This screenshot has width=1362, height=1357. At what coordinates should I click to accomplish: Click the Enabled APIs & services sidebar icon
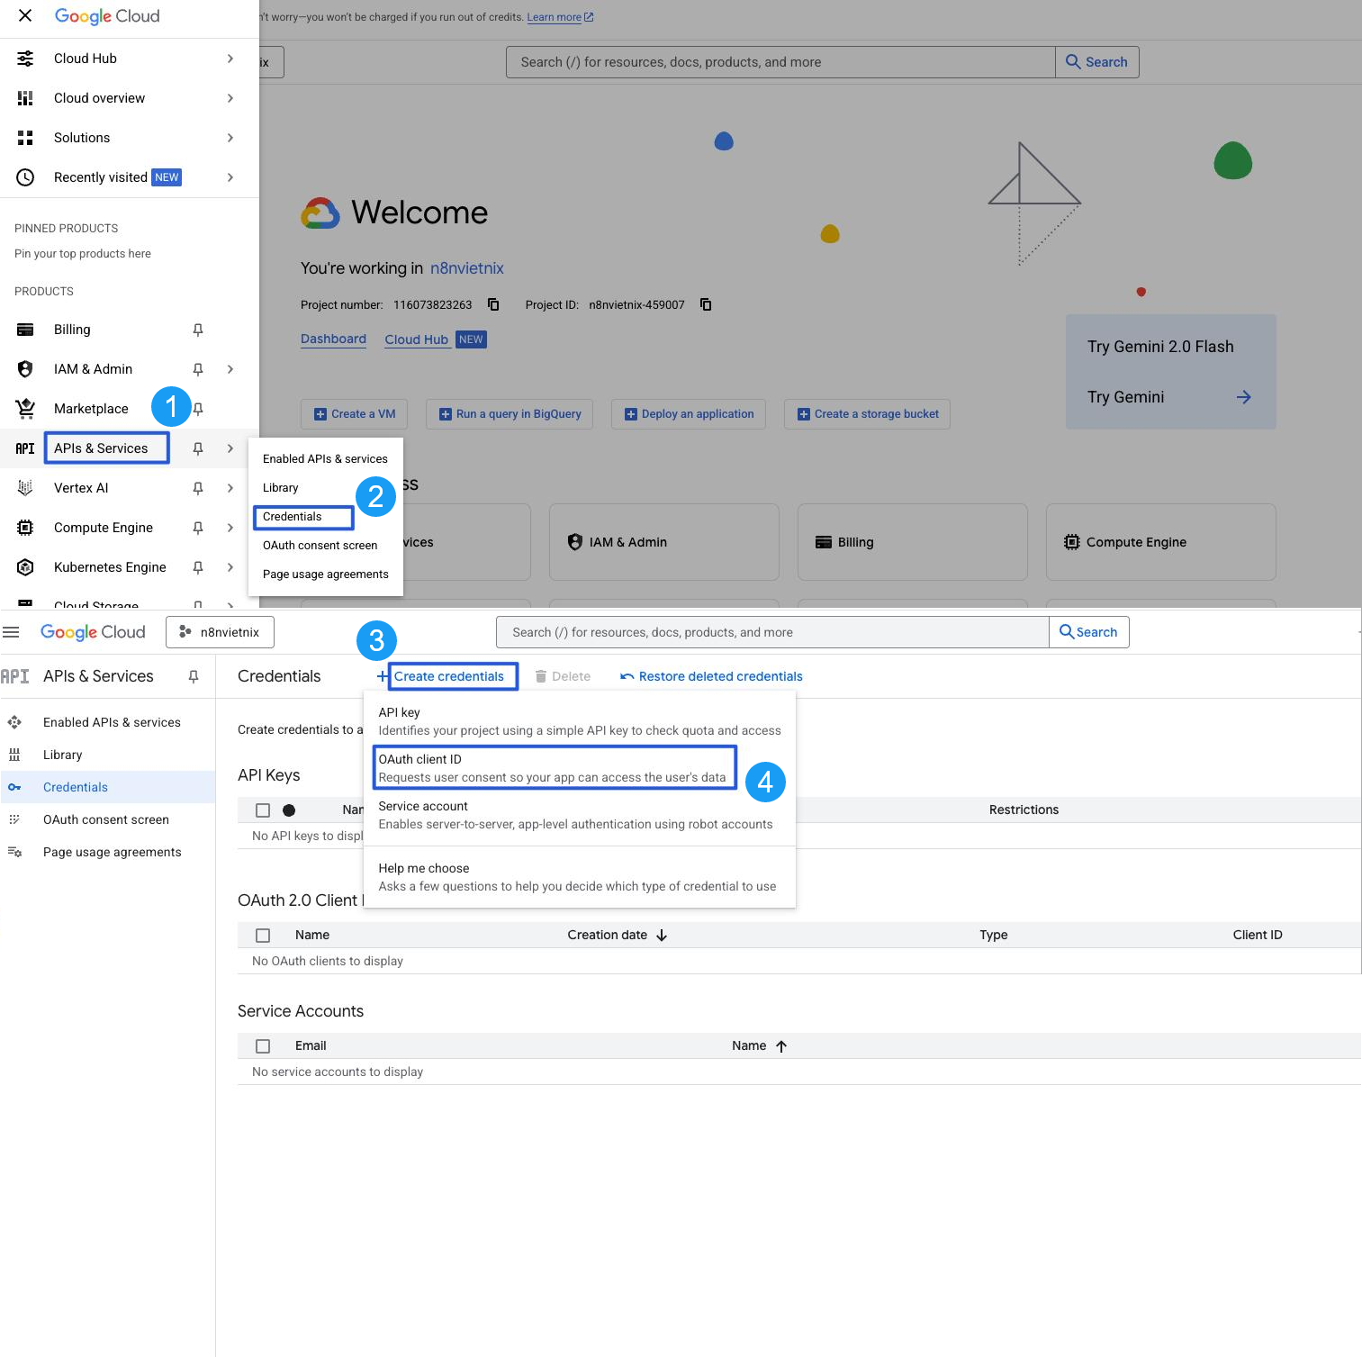tap(14, 722)
